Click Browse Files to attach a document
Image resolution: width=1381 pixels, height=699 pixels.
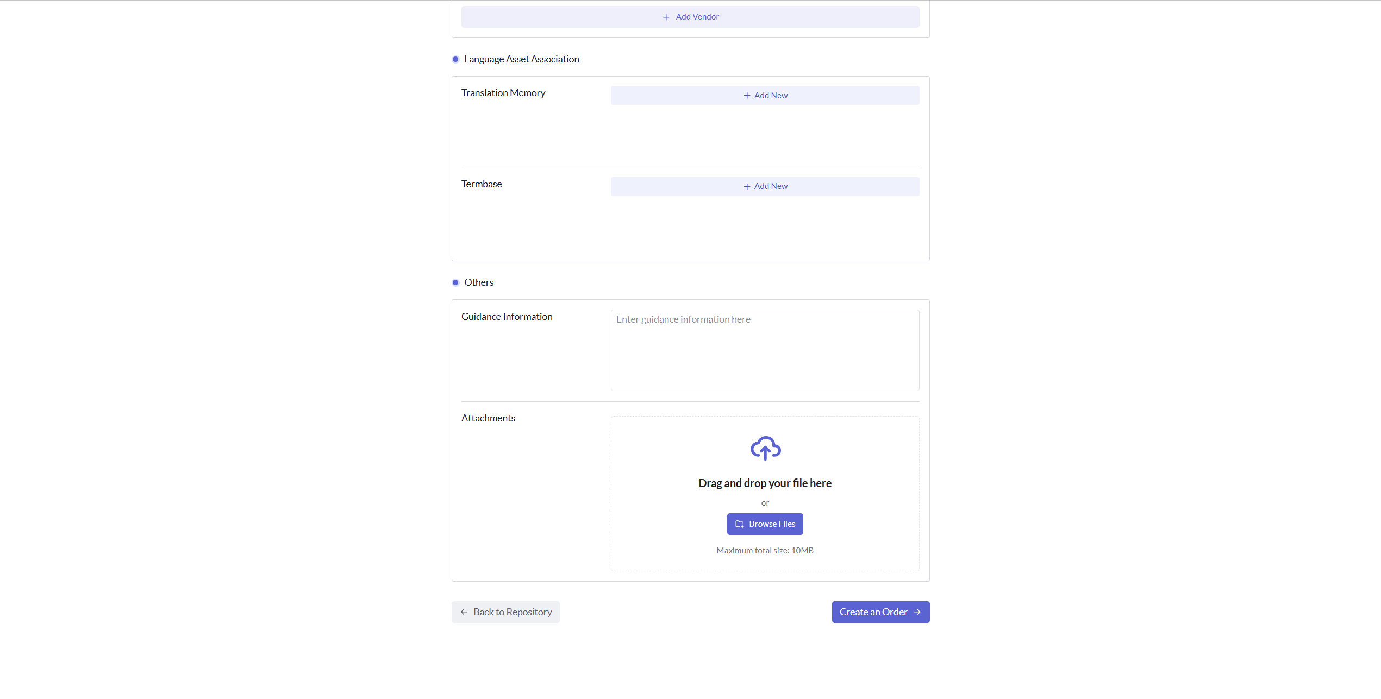[765, 524]
